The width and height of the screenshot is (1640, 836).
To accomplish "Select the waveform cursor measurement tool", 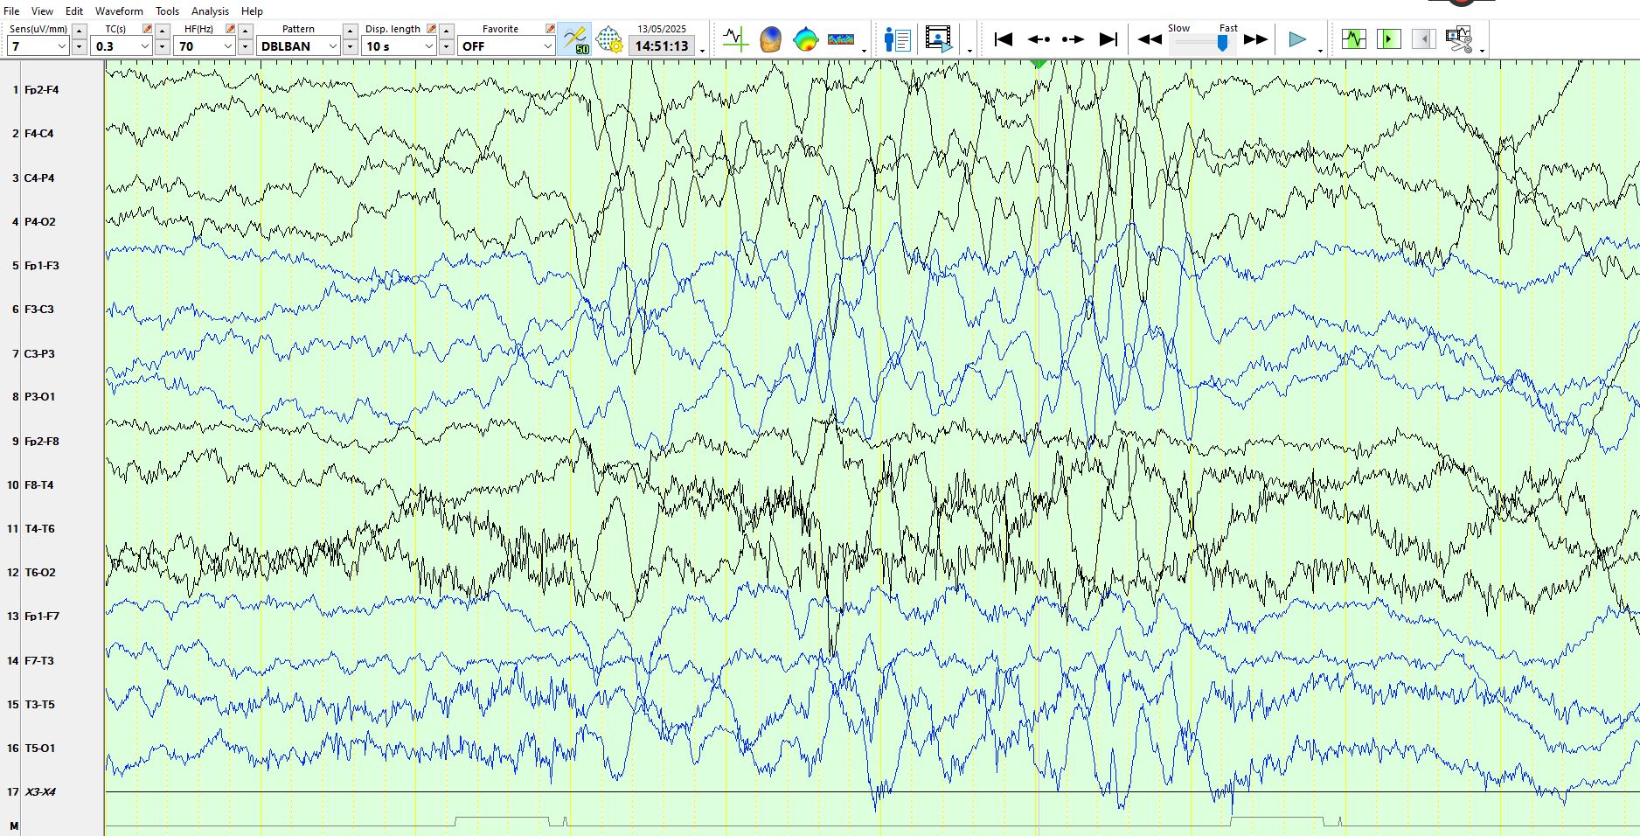I will point(735,39).
